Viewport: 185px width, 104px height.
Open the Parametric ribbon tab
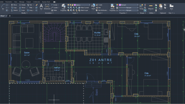click(9, 2)
